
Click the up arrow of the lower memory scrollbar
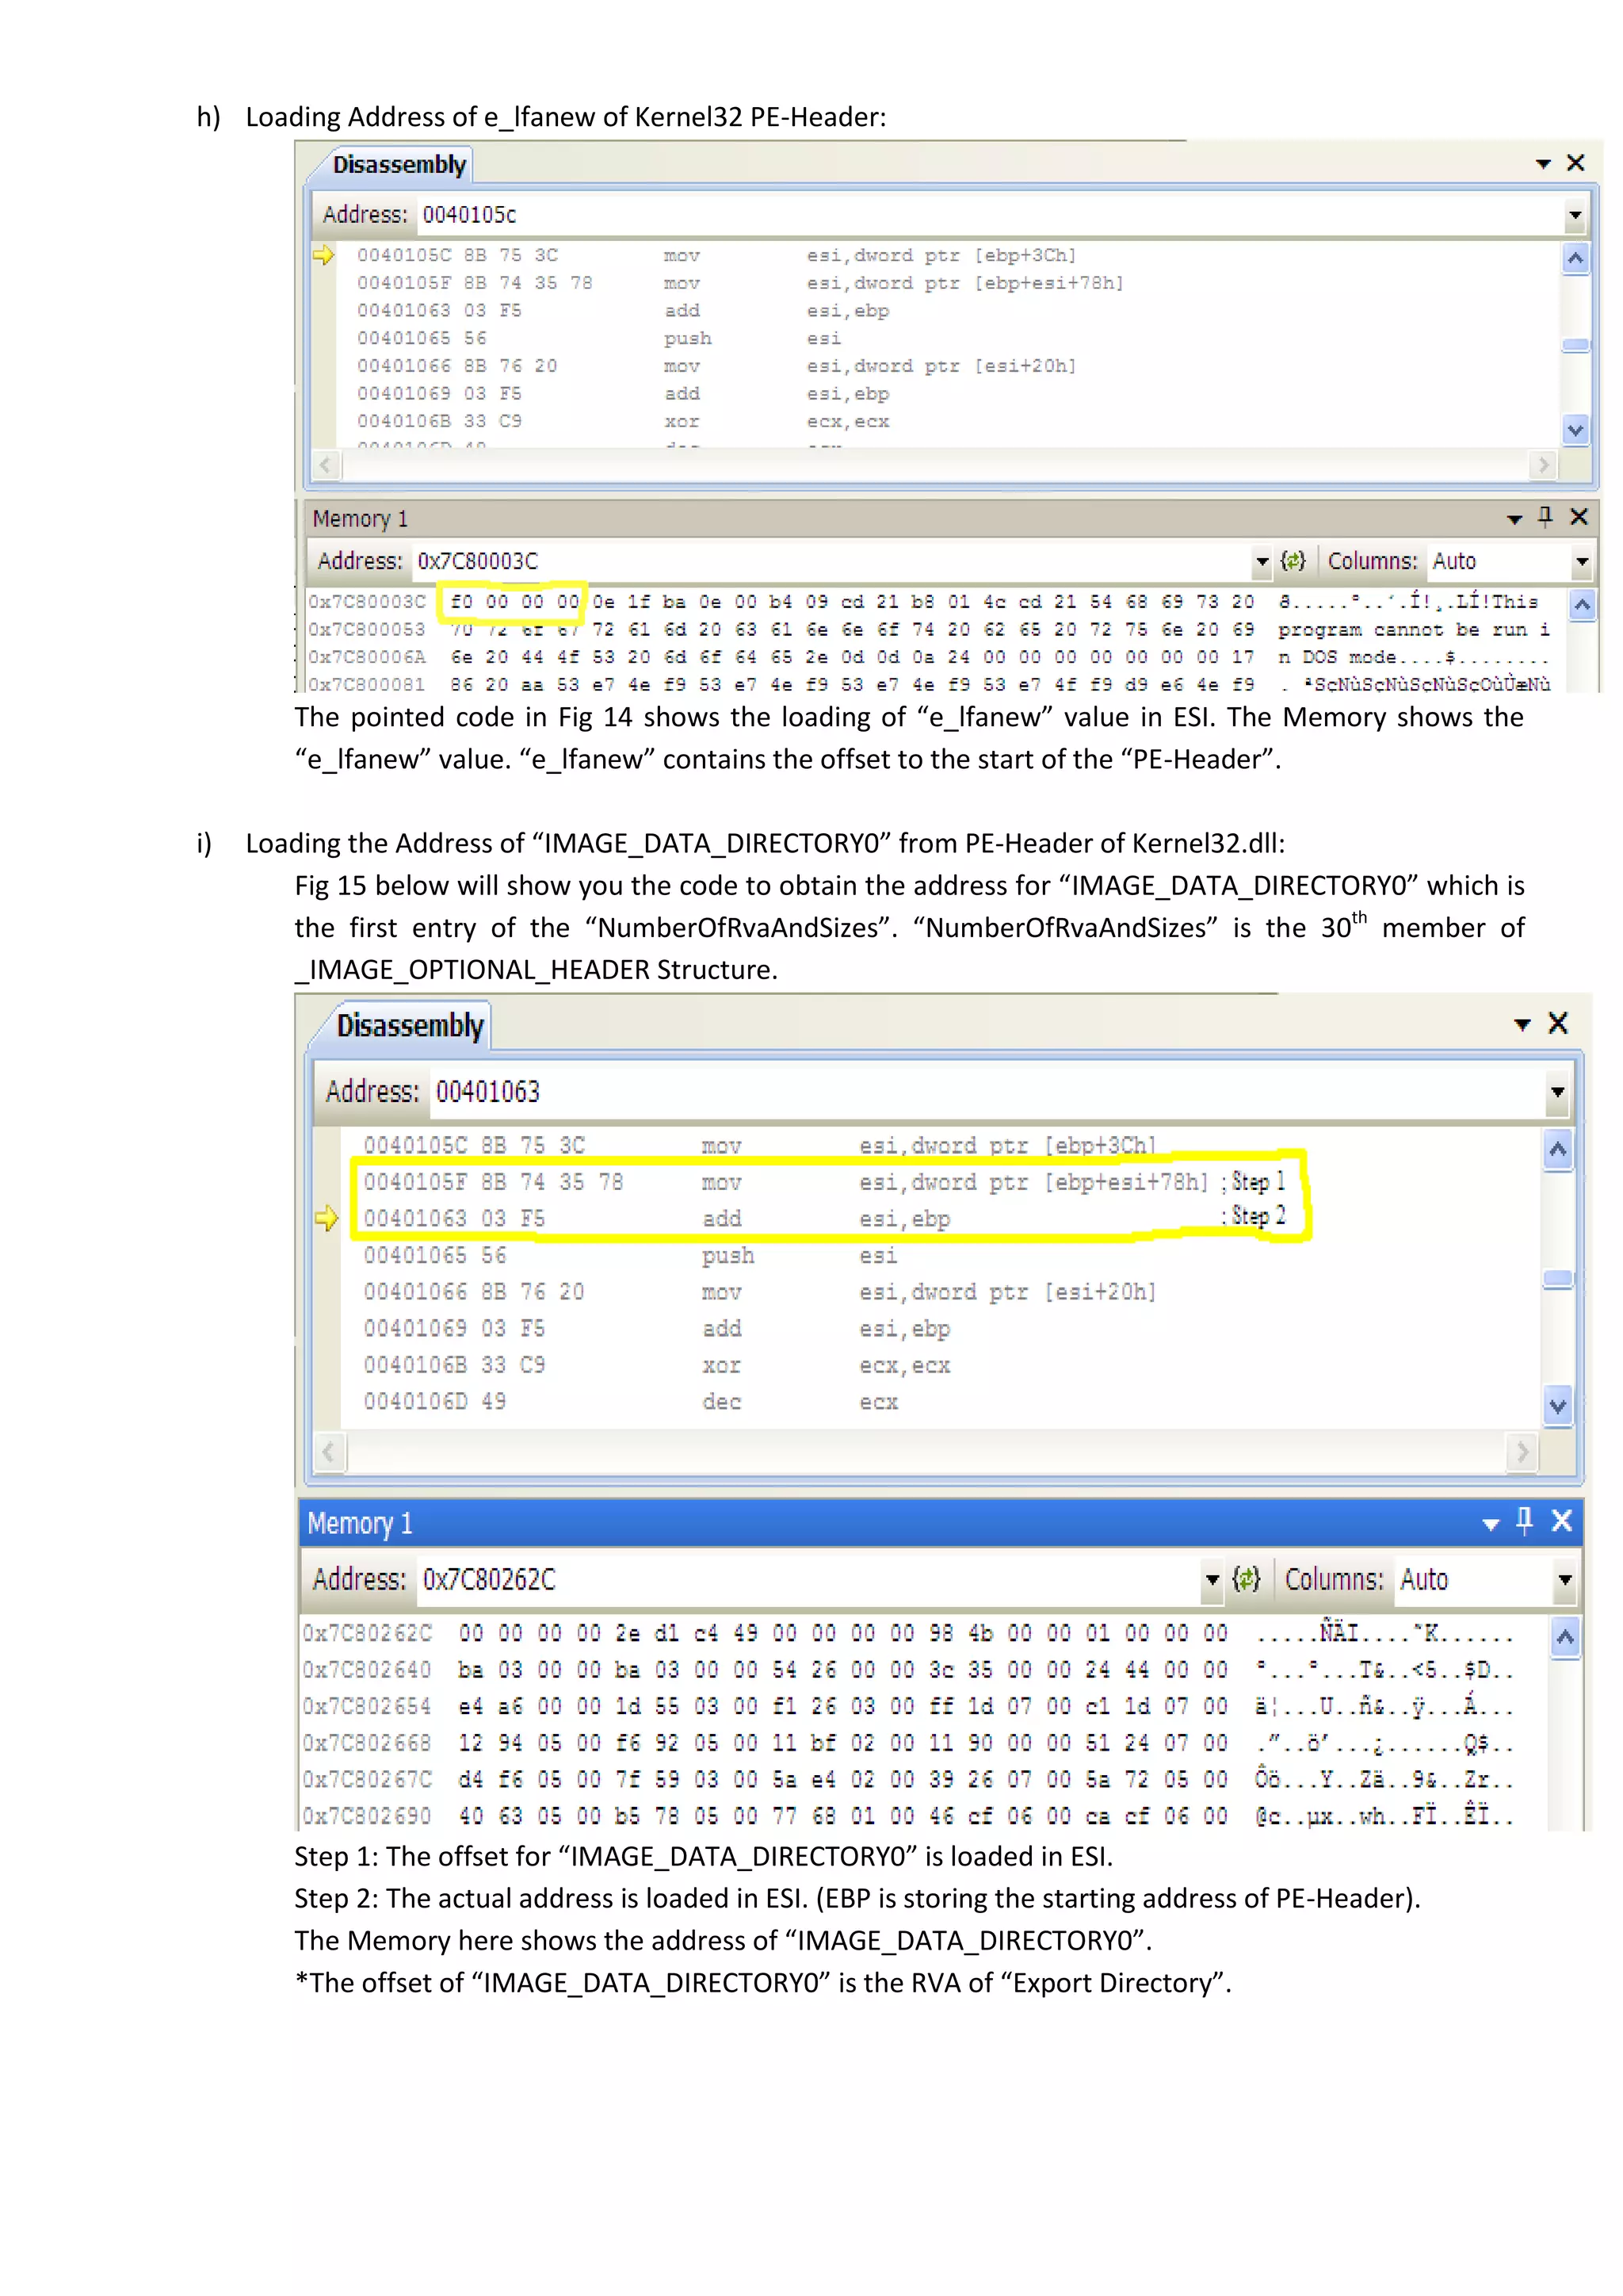1565,1637
